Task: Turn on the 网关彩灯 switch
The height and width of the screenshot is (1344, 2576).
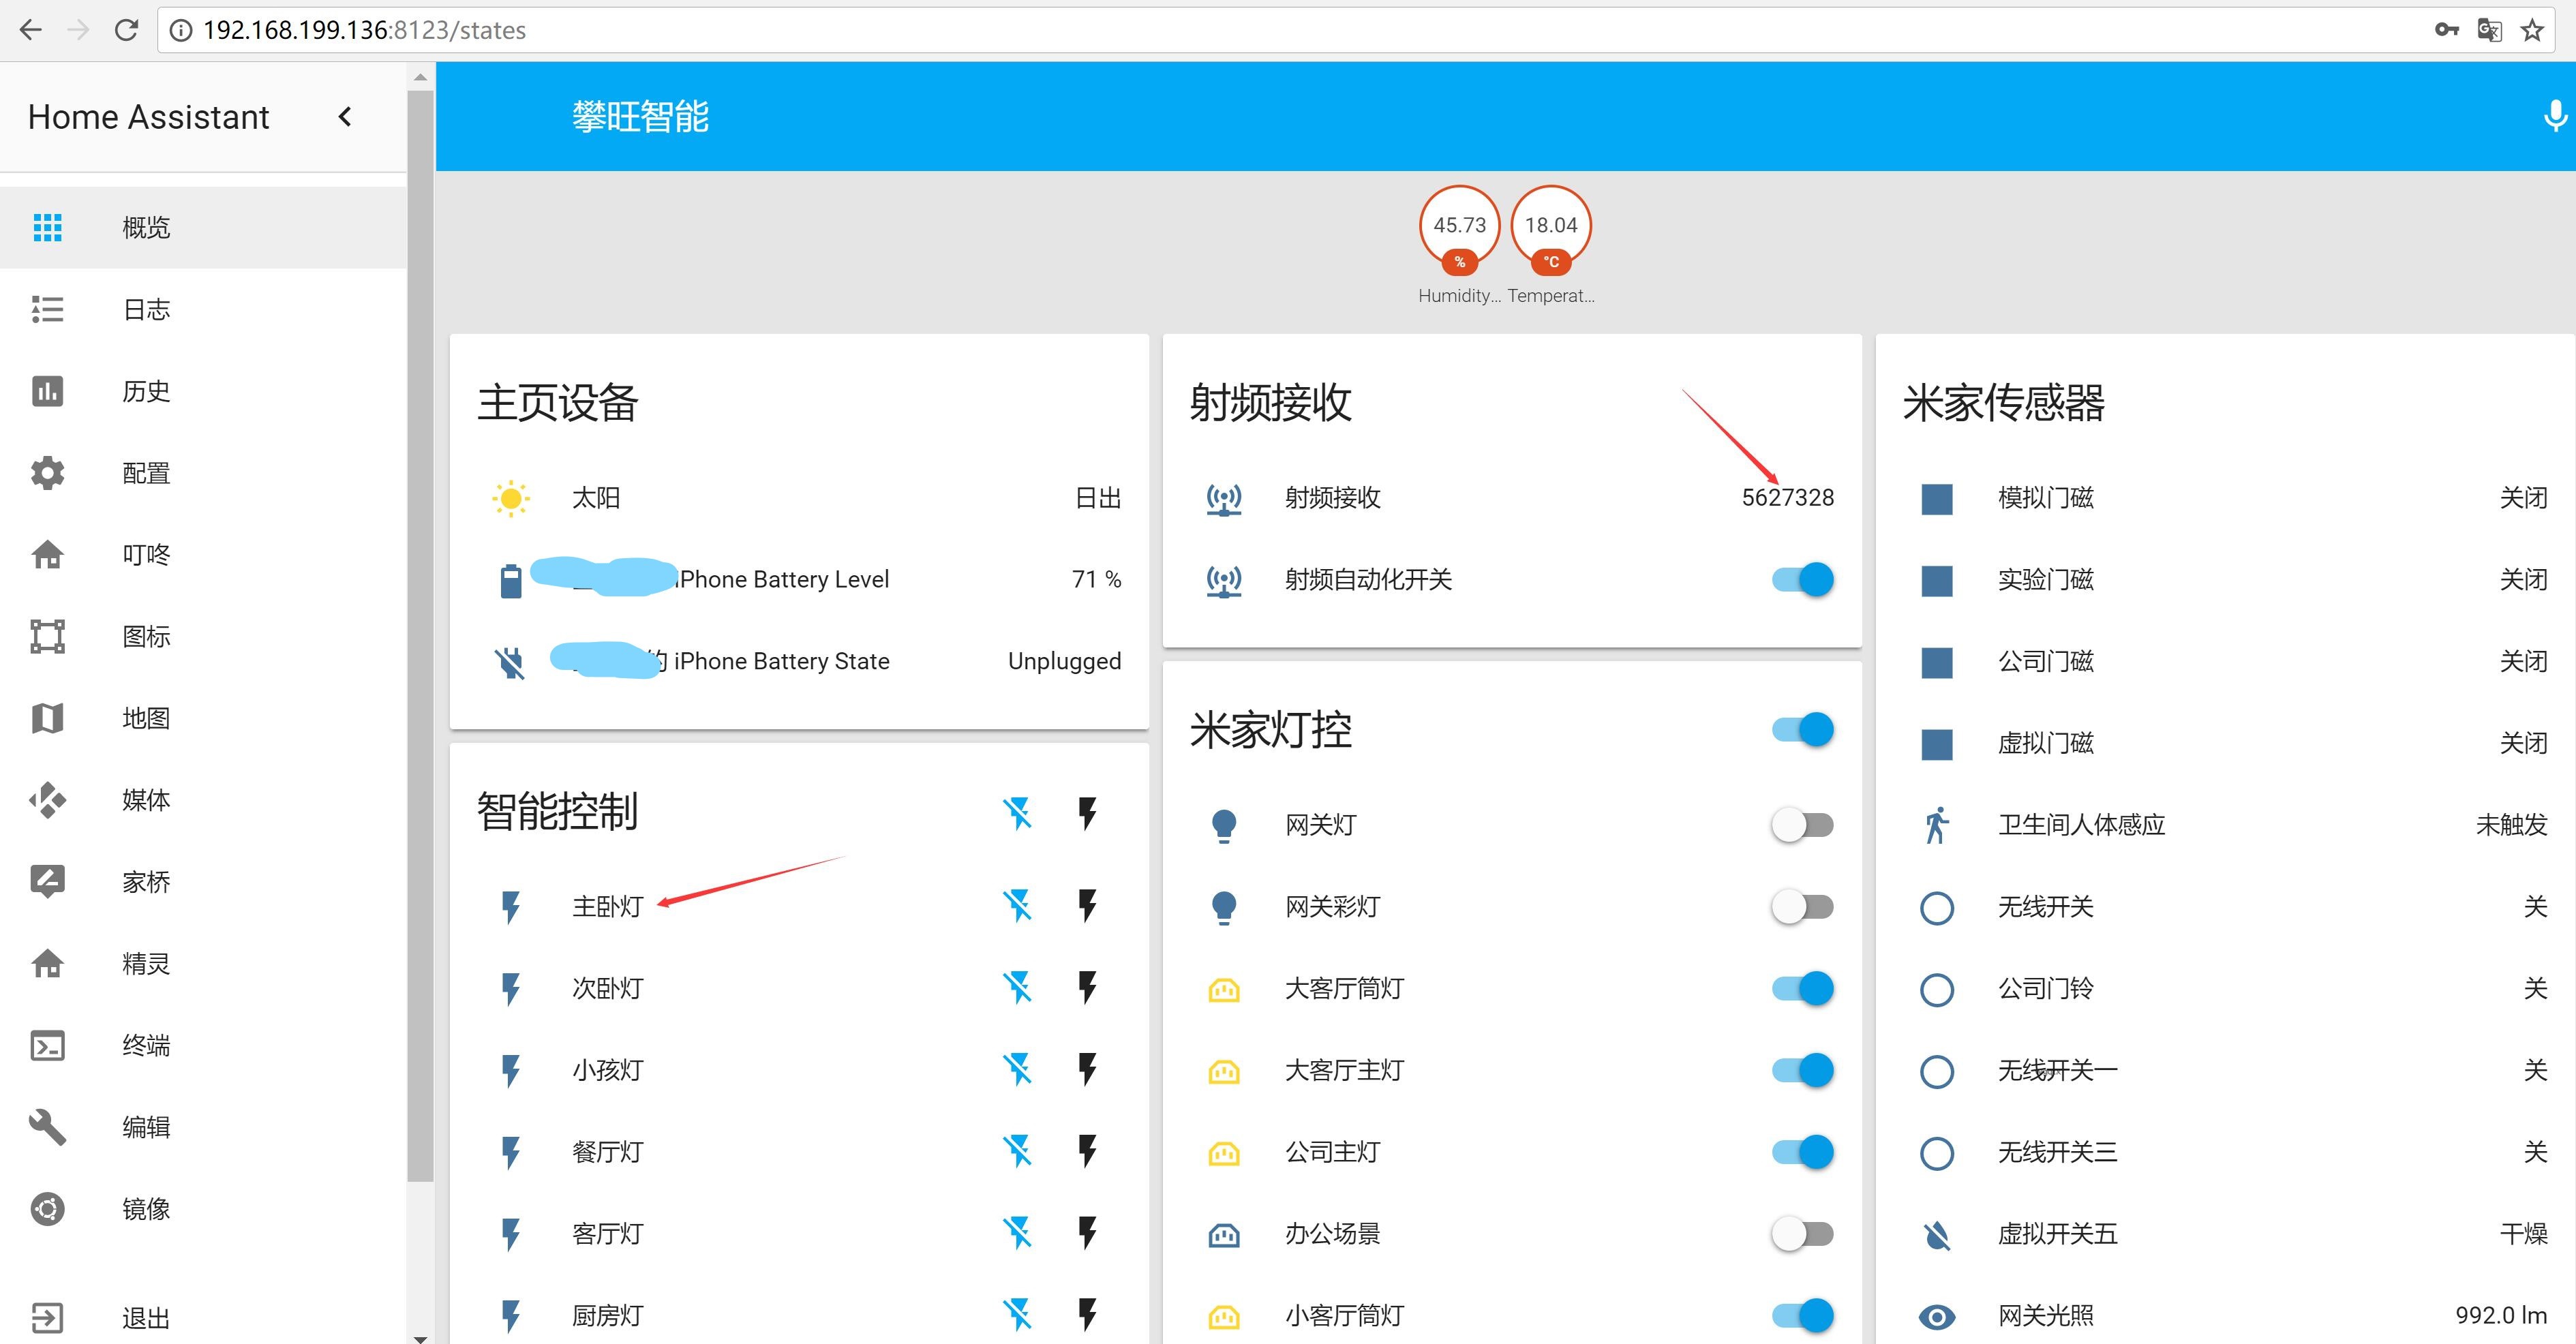Action: (1802, 907)
